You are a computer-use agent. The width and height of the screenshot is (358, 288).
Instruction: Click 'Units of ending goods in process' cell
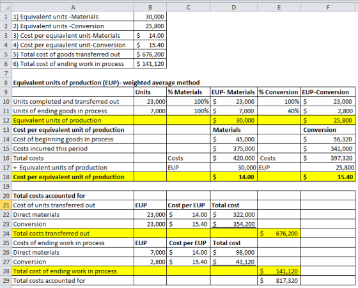click(73, 111)
